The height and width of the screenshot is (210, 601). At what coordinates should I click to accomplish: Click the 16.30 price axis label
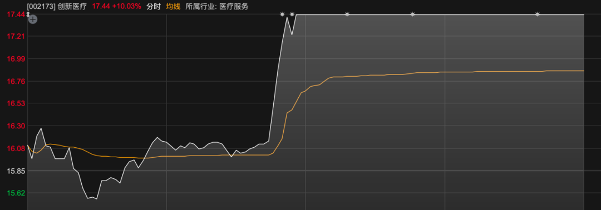[x=14, y=126]
